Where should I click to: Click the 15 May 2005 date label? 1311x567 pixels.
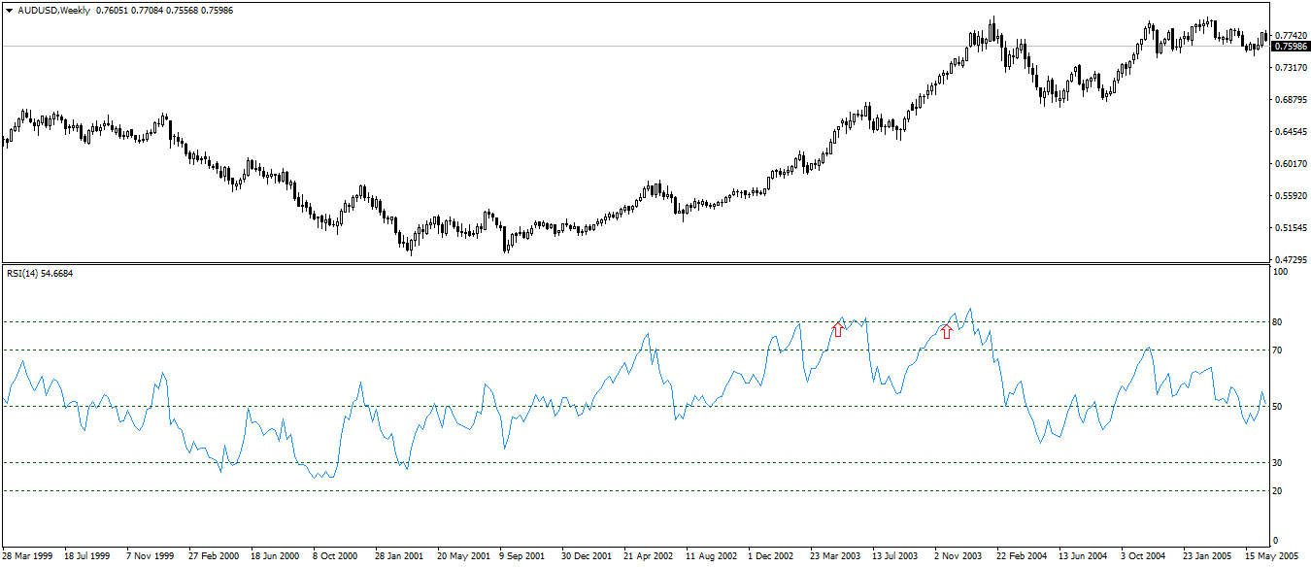(1270, 556)
